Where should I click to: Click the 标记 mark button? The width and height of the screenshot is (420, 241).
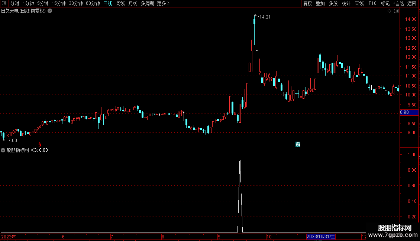(385, 3)
